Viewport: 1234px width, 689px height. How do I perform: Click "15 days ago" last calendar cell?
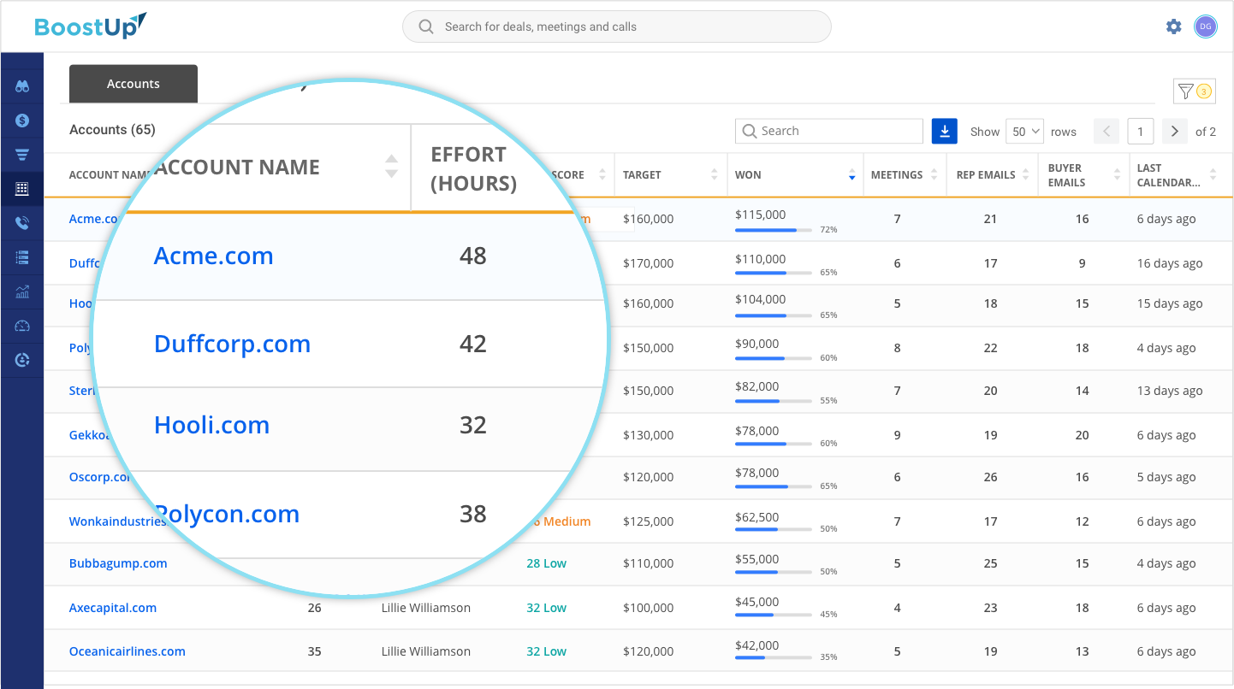tap(1170, 303)
